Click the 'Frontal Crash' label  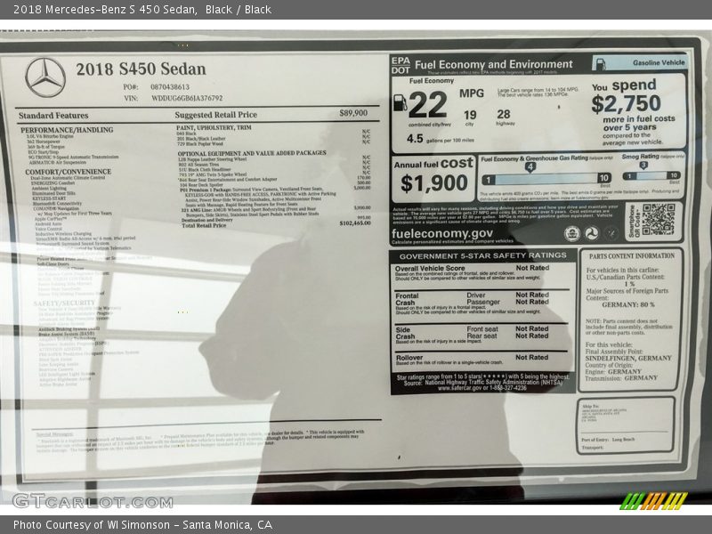[x=407, y=299]
